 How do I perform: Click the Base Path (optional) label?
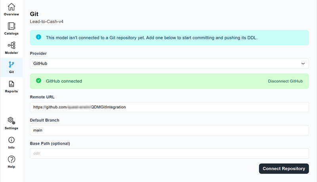tap(50, 143)
